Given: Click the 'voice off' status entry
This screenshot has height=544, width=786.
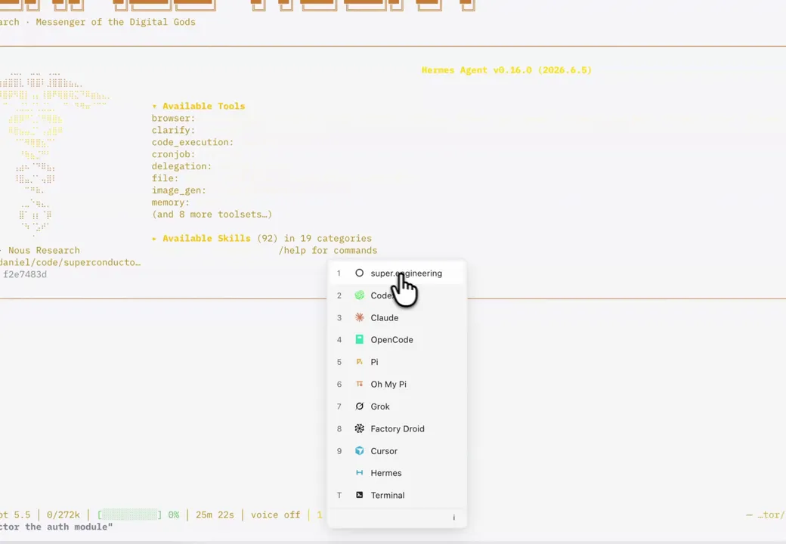Looking at the screenshot, I should [275, 515].
